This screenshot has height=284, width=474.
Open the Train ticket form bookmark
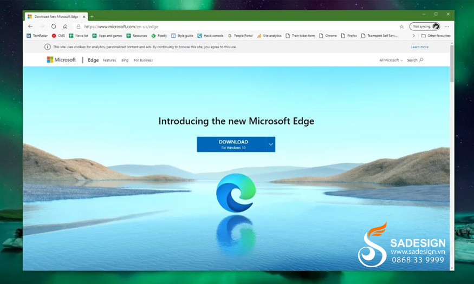point(300,36)
